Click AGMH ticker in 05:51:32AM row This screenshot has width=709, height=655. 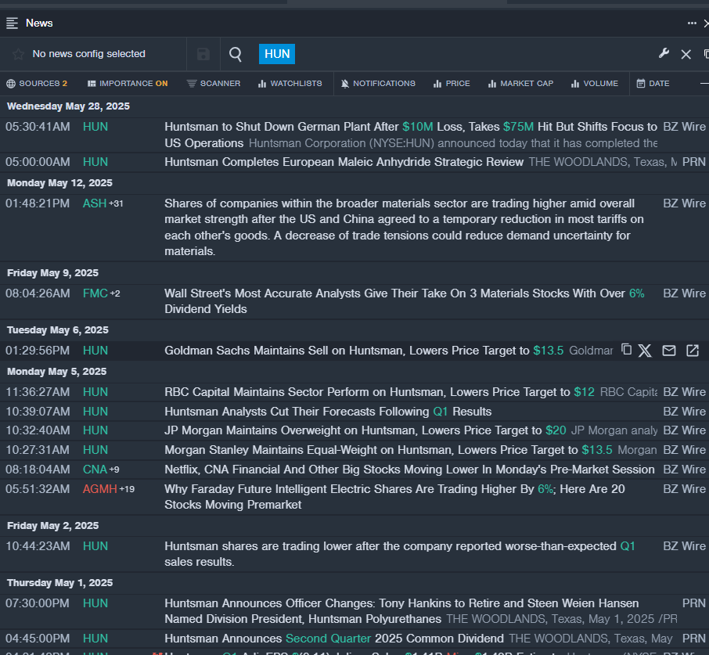point(100,488)
